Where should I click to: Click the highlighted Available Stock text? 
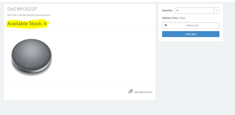[x=27, y=24]
